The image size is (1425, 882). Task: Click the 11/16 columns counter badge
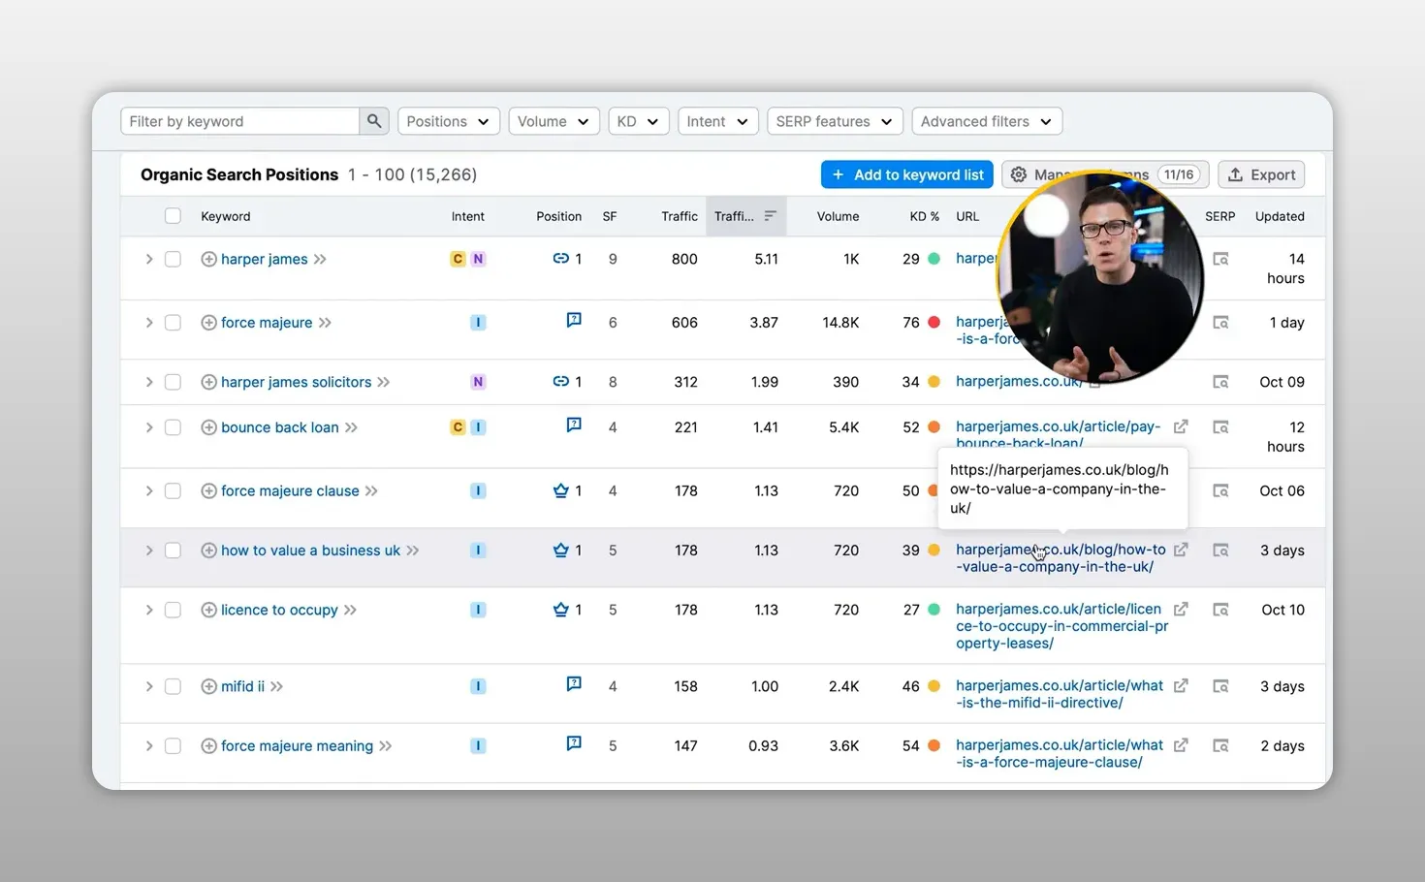[x=1179, y=174]
